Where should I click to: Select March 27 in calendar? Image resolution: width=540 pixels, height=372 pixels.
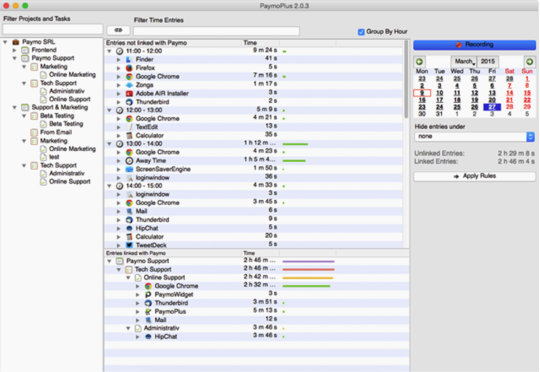click(492, 107)
